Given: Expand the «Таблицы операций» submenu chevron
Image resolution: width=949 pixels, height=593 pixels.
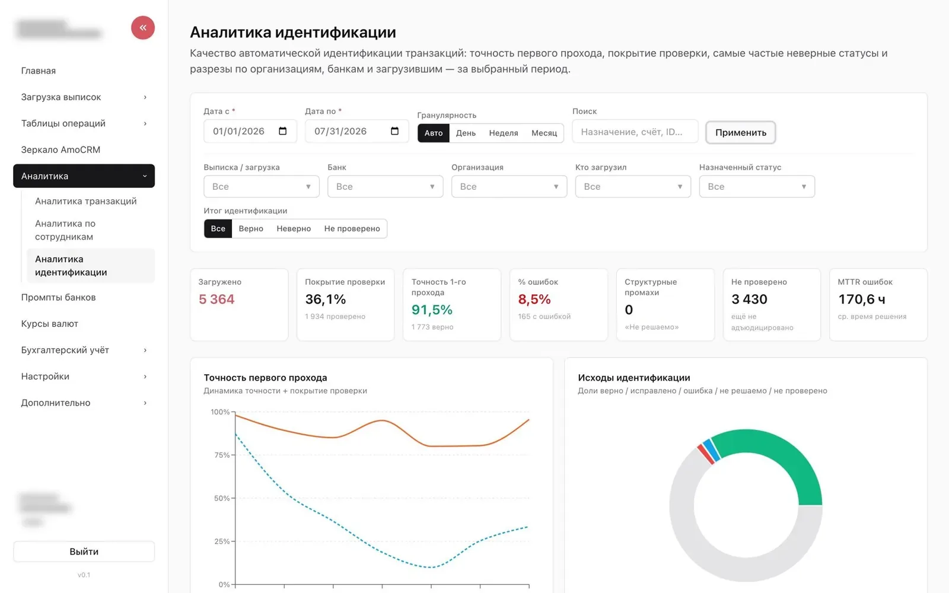Looking at the screenshot, I should 145,123.
